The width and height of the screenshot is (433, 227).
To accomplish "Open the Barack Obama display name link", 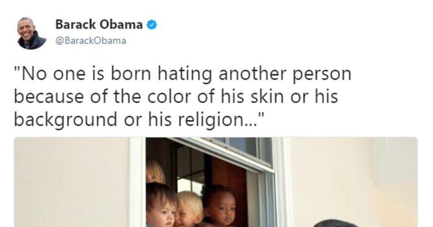I will point(99,25).
